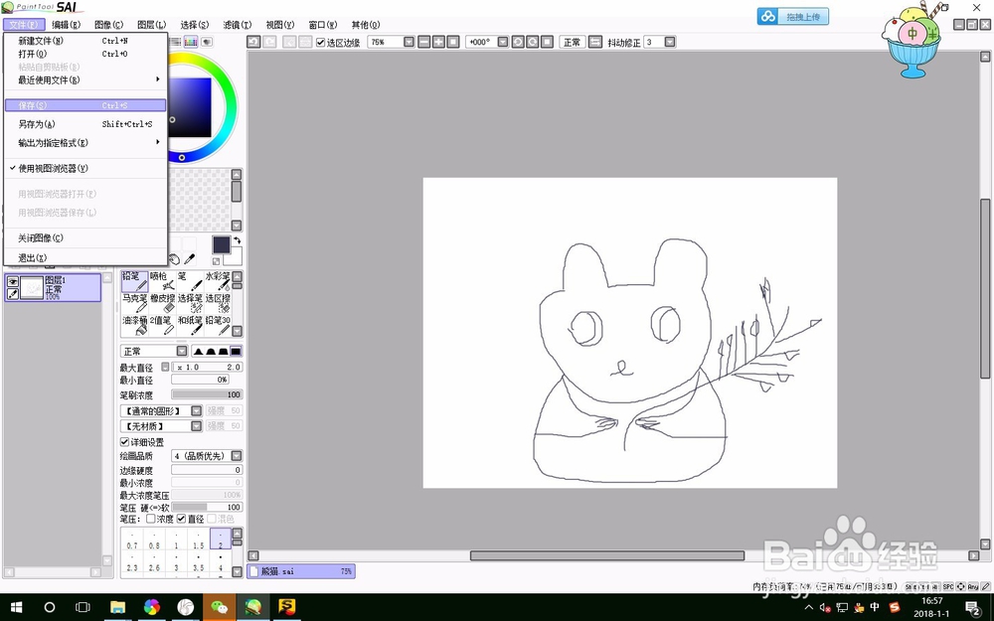The width and height of the screenshot is (994, 621).
Task: Click the zoom out minus button
Action: point(423,42)
